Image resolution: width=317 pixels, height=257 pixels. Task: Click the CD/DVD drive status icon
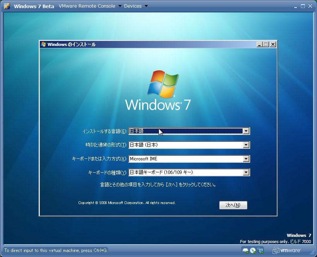[253, 250]
